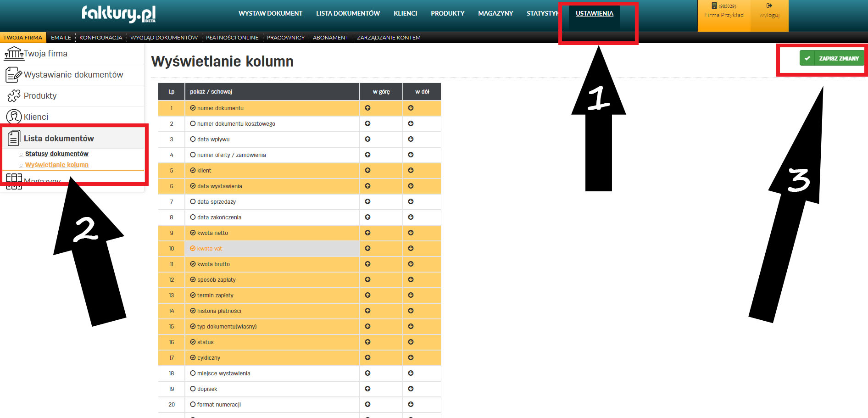868x418 pixels.
Task: Move 'klient' row down with arrow
Action: pos(411,171)
